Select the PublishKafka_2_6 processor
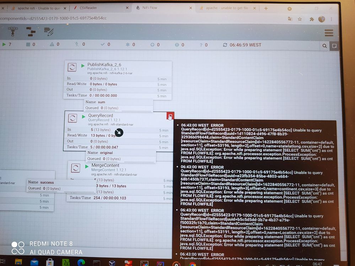Viewport: 355px width, 266px height. tap(118, 80)
